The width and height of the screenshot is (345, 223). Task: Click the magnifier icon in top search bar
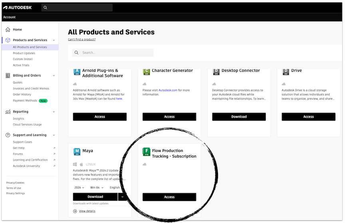click(x=46, y=8)
